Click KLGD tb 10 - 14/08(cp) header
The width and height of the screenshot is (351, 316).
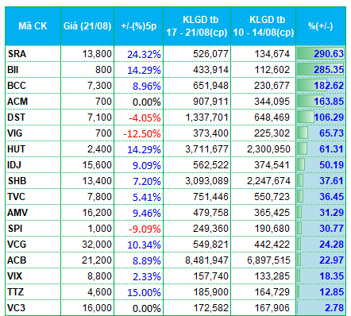point(264,26)
